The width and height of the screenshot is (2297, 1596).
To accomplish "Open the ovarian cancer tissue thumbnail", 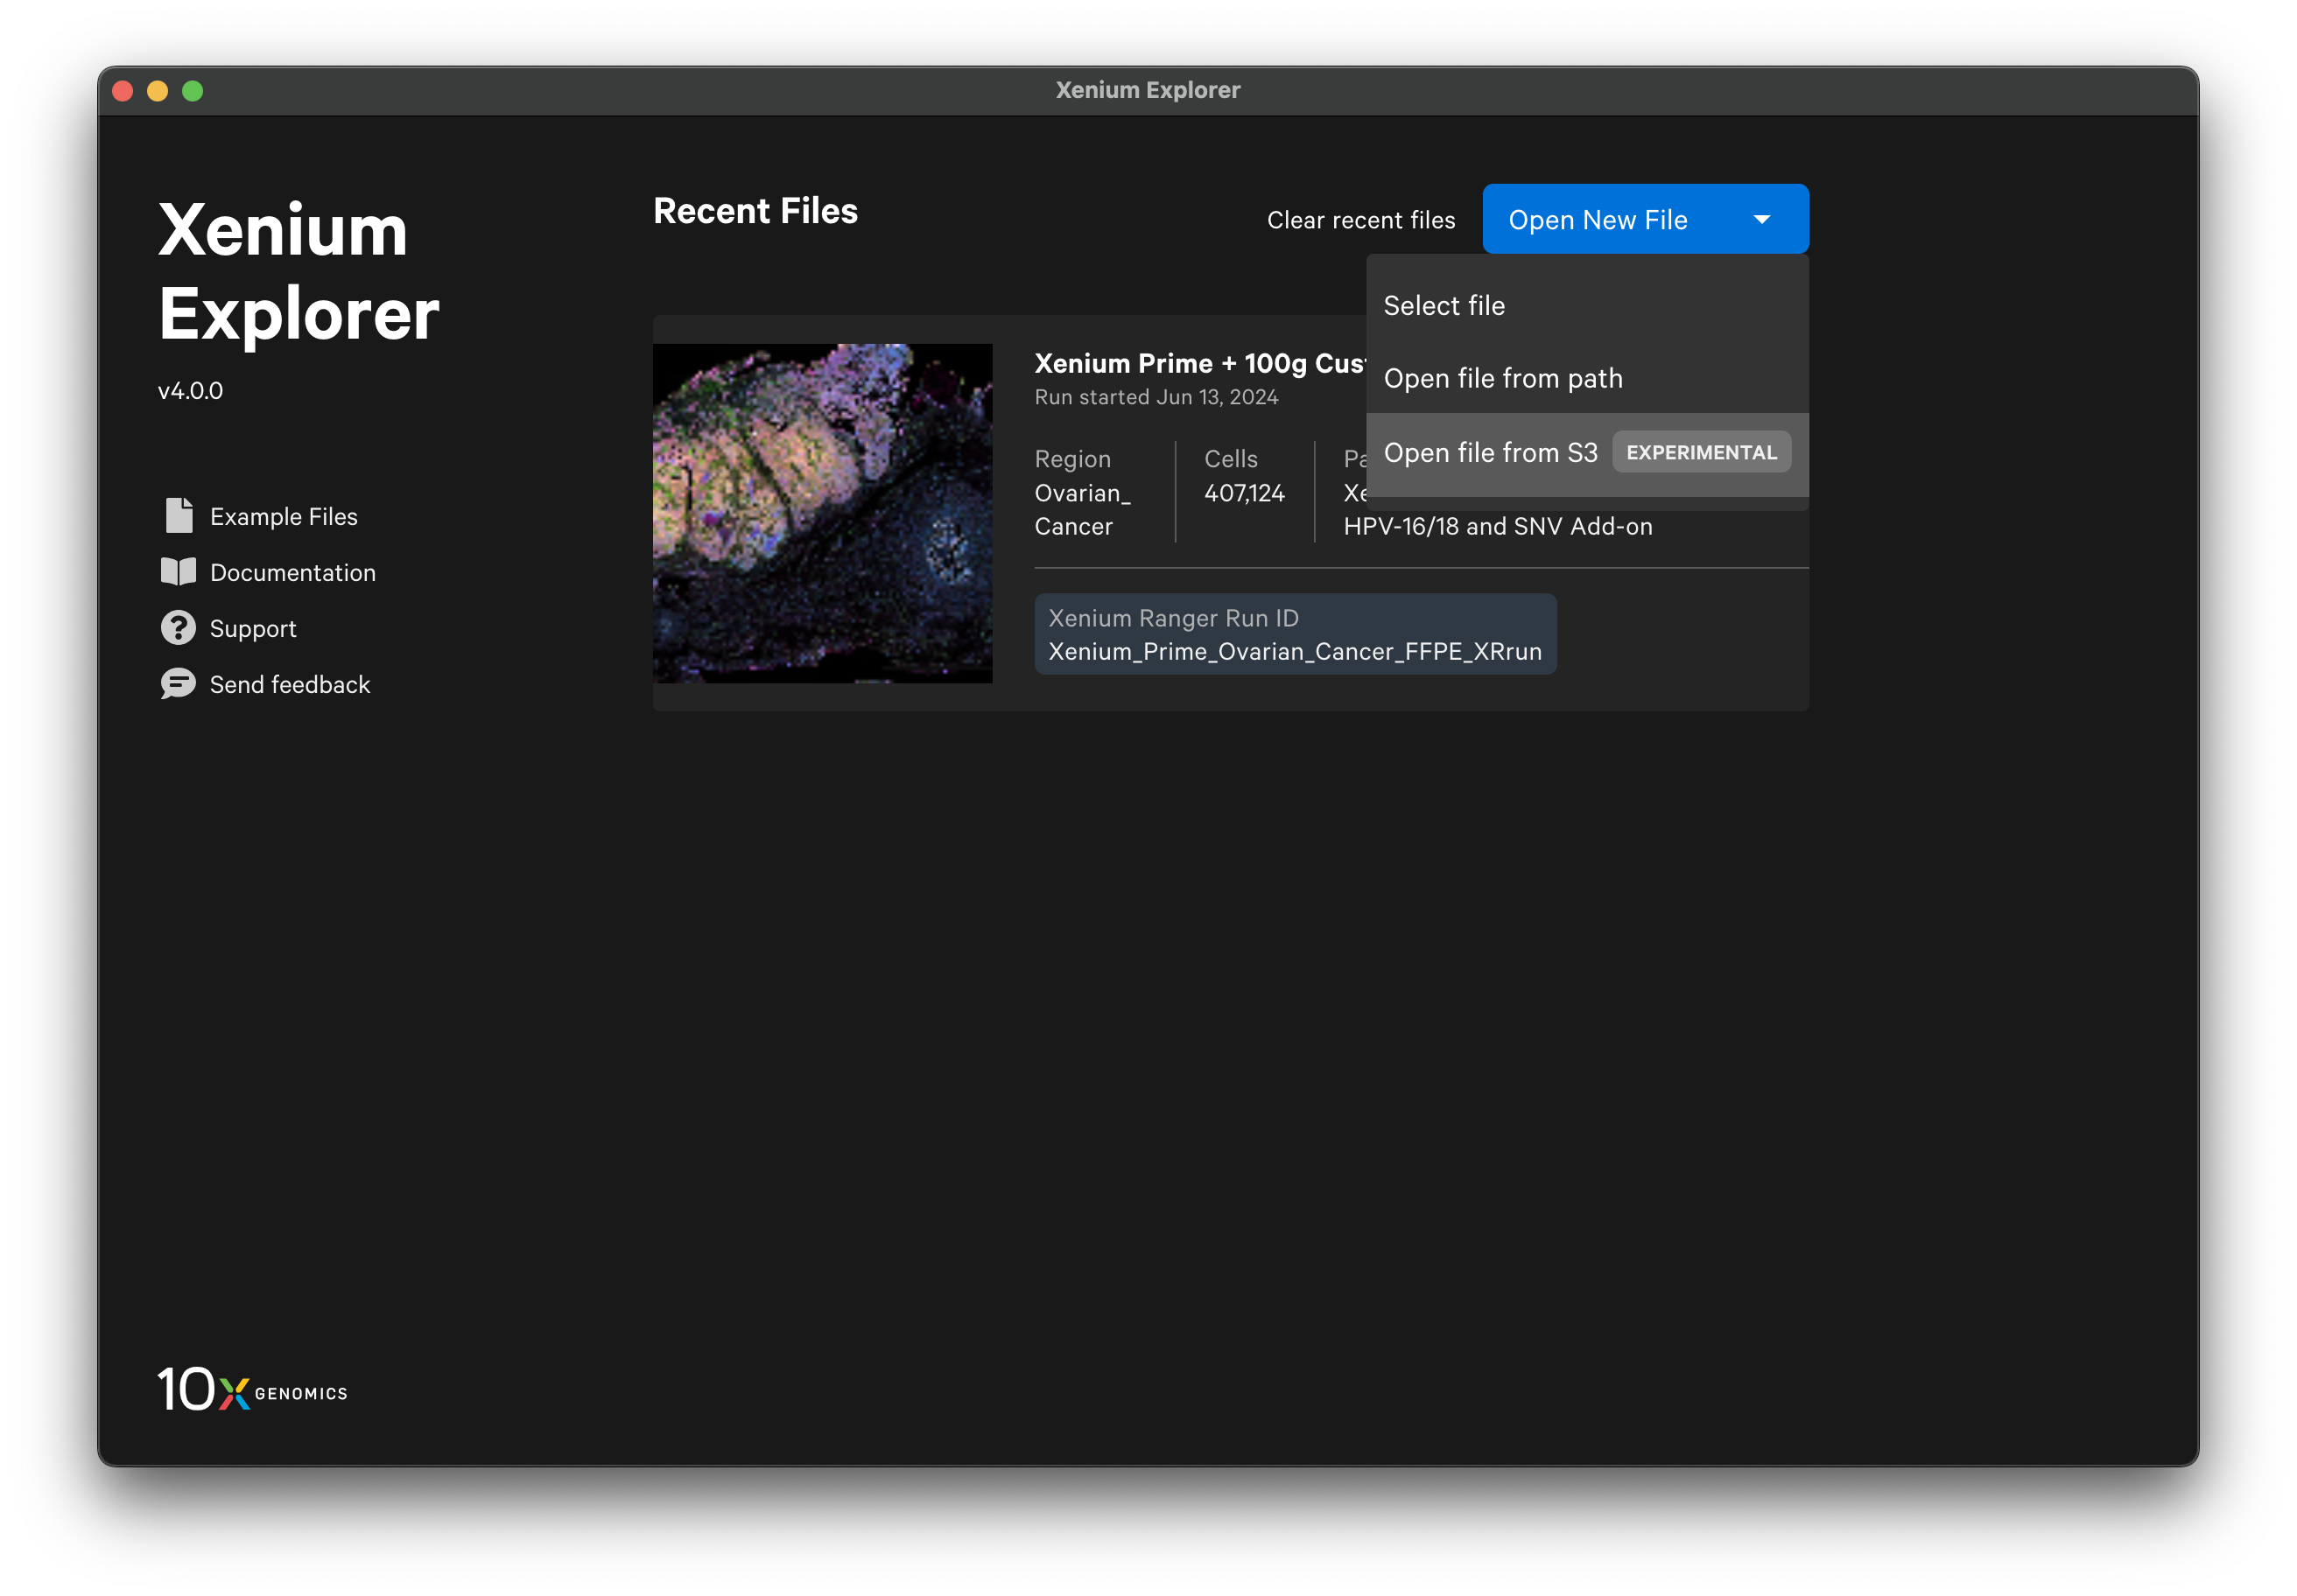I will click(822, 513).
